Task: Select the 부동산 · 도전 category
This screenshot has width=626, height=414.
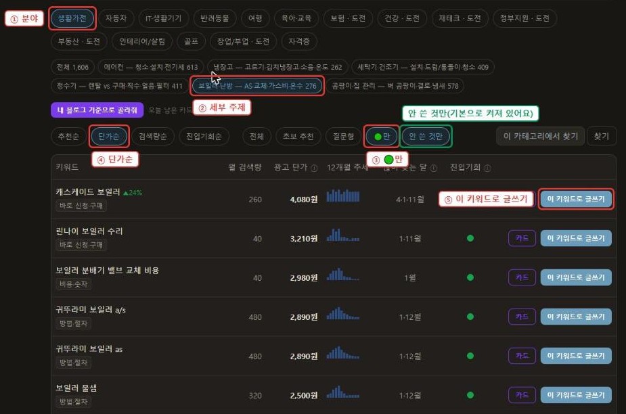Action: tap(79, 41)
